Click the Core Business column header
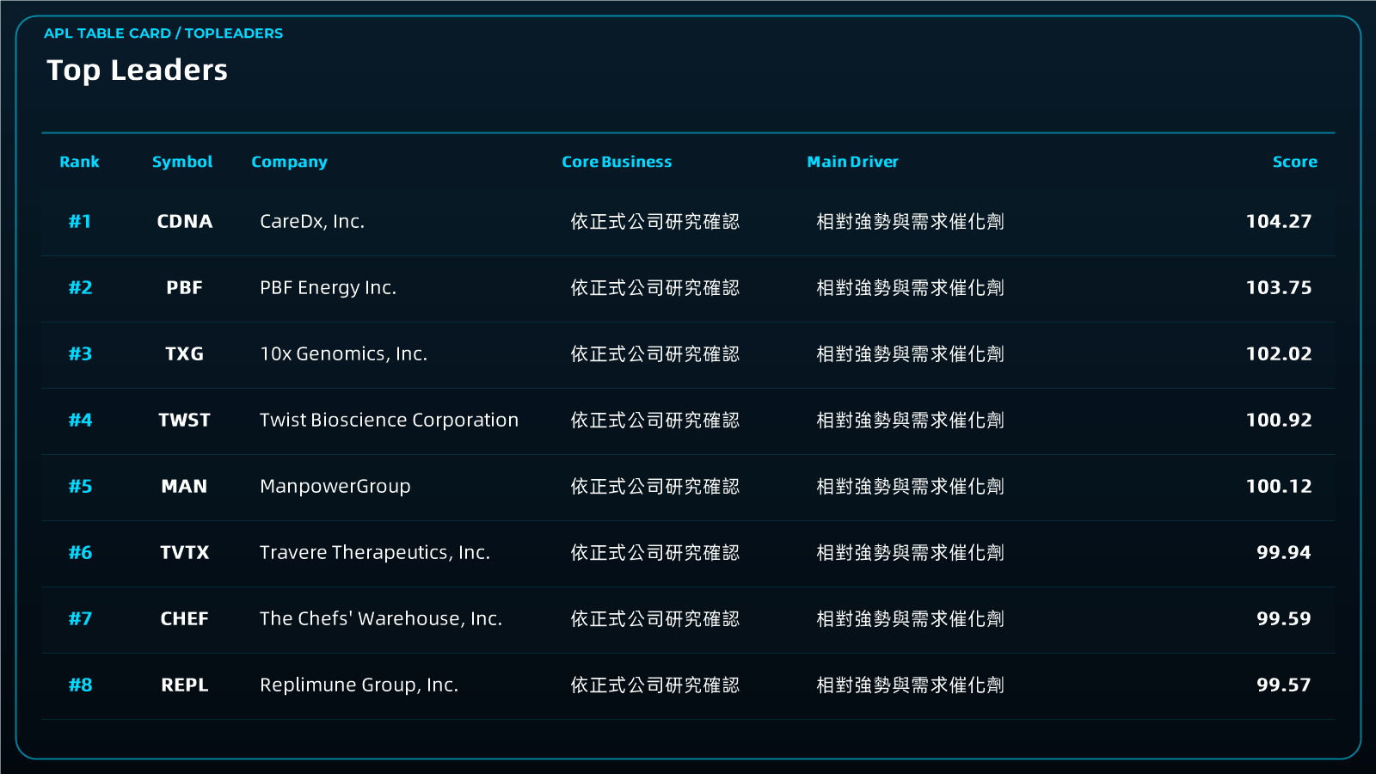1376x774 pixels. pos(617,162)
